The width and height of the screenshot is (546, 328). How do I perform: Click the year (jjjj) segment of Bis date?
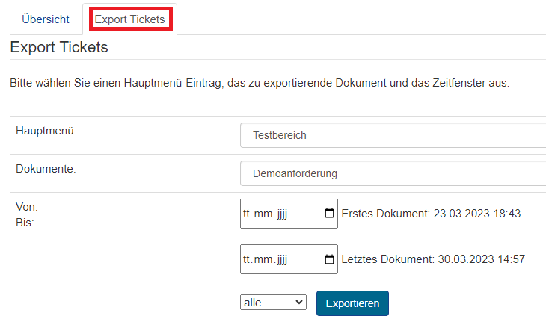click(280, 260)
